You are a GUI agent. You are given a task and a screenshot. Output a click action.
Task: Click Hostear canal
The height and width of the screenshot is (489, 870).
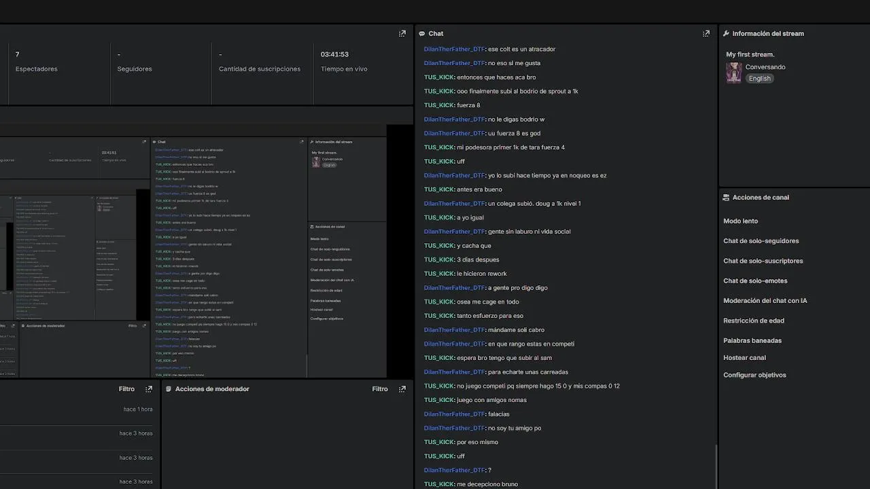(744, 357)
